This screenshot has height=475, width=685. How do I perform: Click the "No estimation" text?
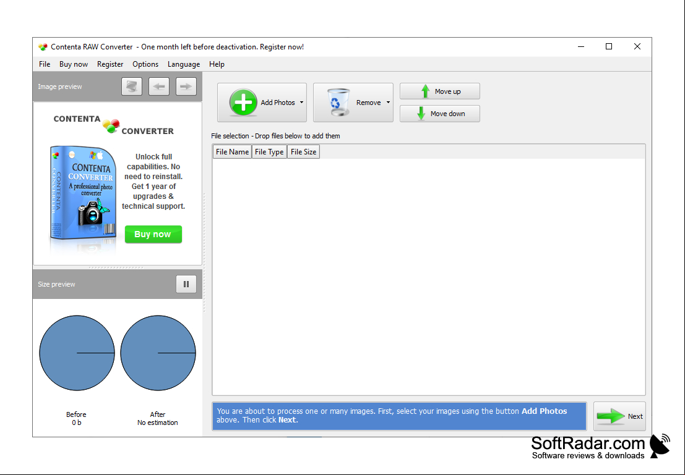click(x=158, y=422)
